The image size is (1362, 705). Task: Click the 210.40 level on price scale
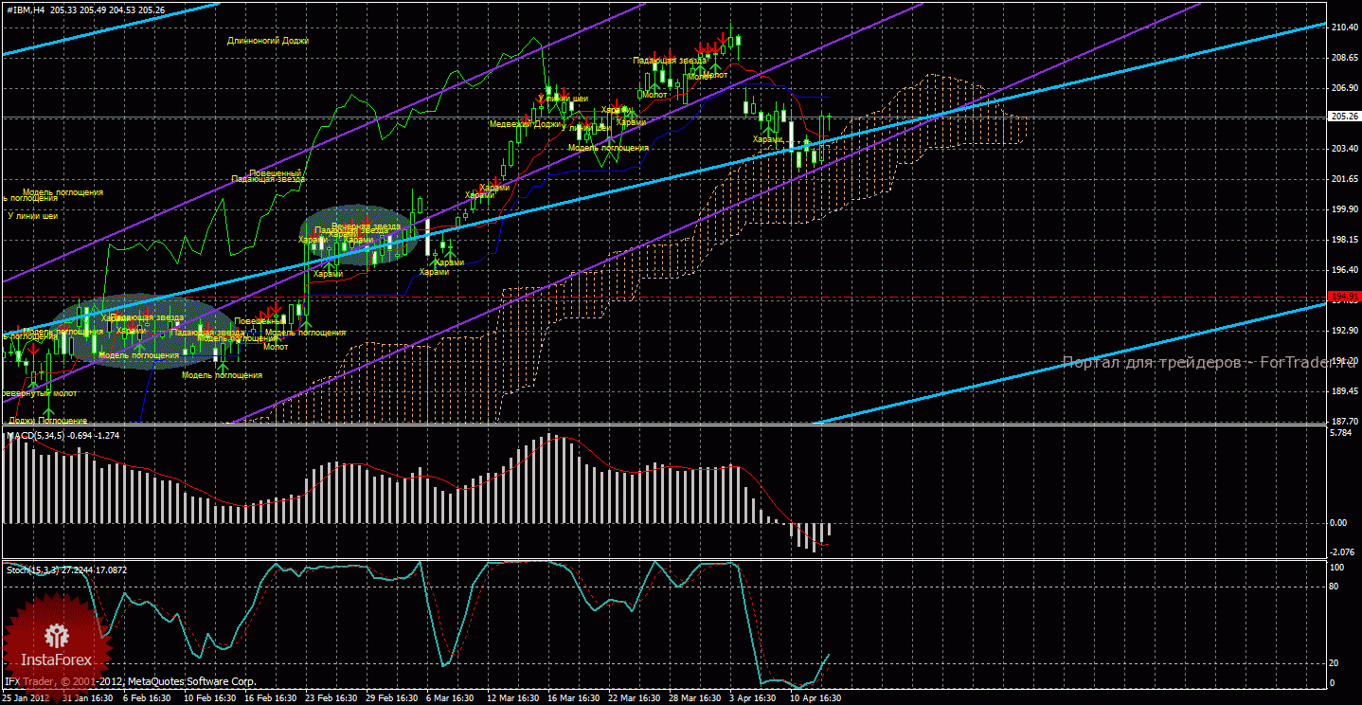point(1344,27)
